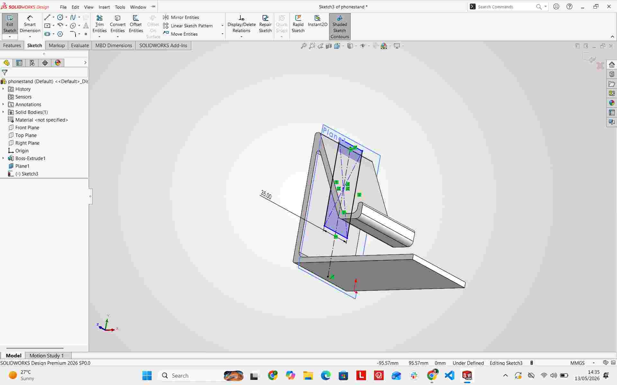Expand FeatureManager tabs chevron

85,63
